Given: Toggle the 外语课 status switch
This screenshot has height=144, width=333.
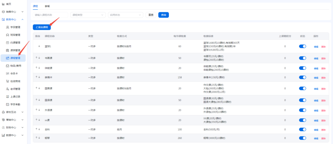Looking at the screenshot, I should point(302,110).
